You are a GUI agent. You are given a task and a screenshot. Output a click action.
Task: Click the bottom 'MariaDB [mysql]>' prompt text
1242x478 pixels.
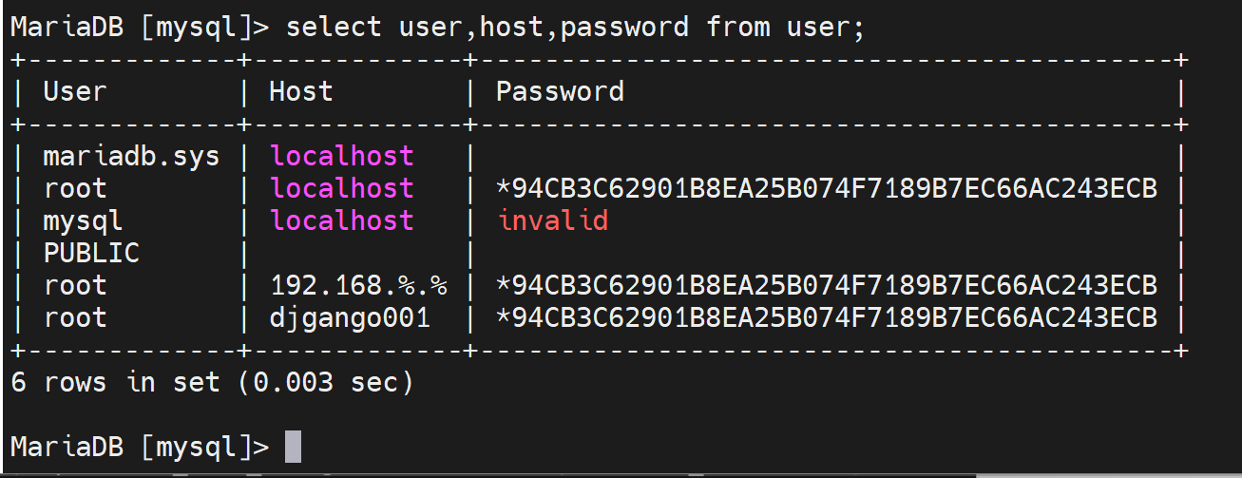click(x=140, y=446)
